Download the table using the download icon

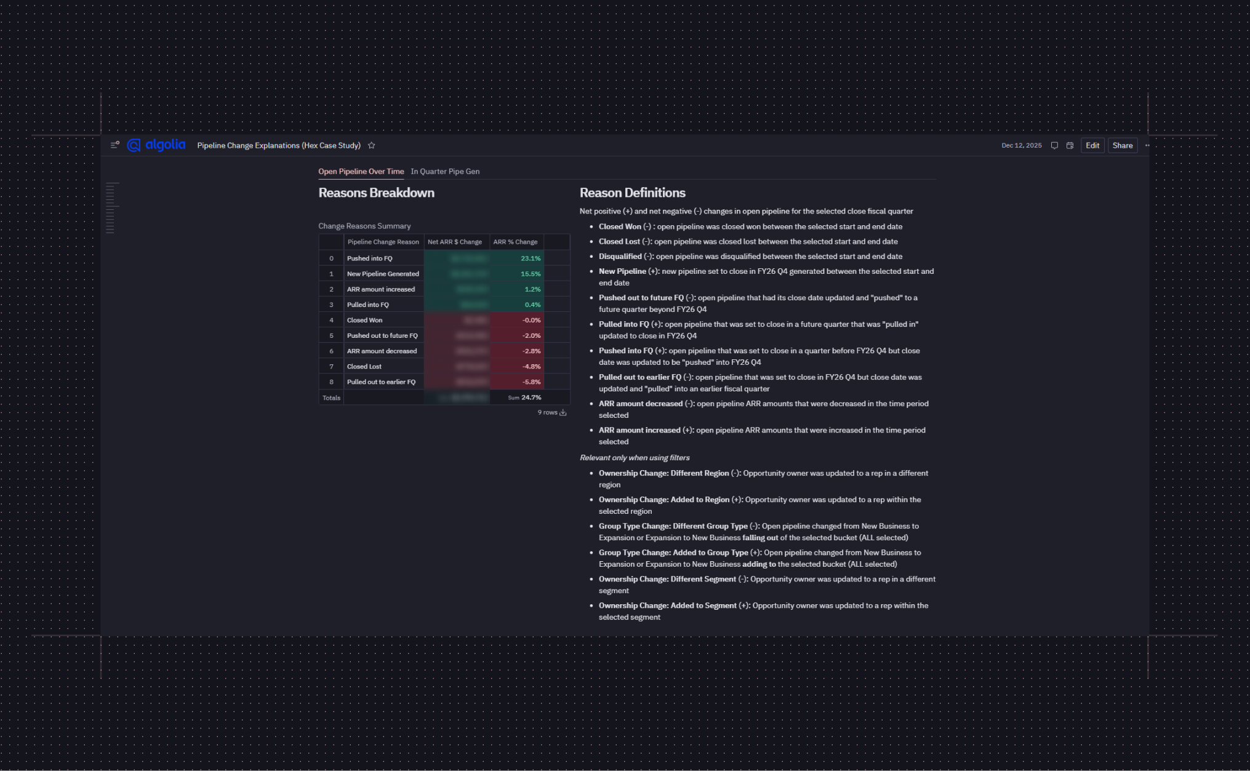click(563, 412)
